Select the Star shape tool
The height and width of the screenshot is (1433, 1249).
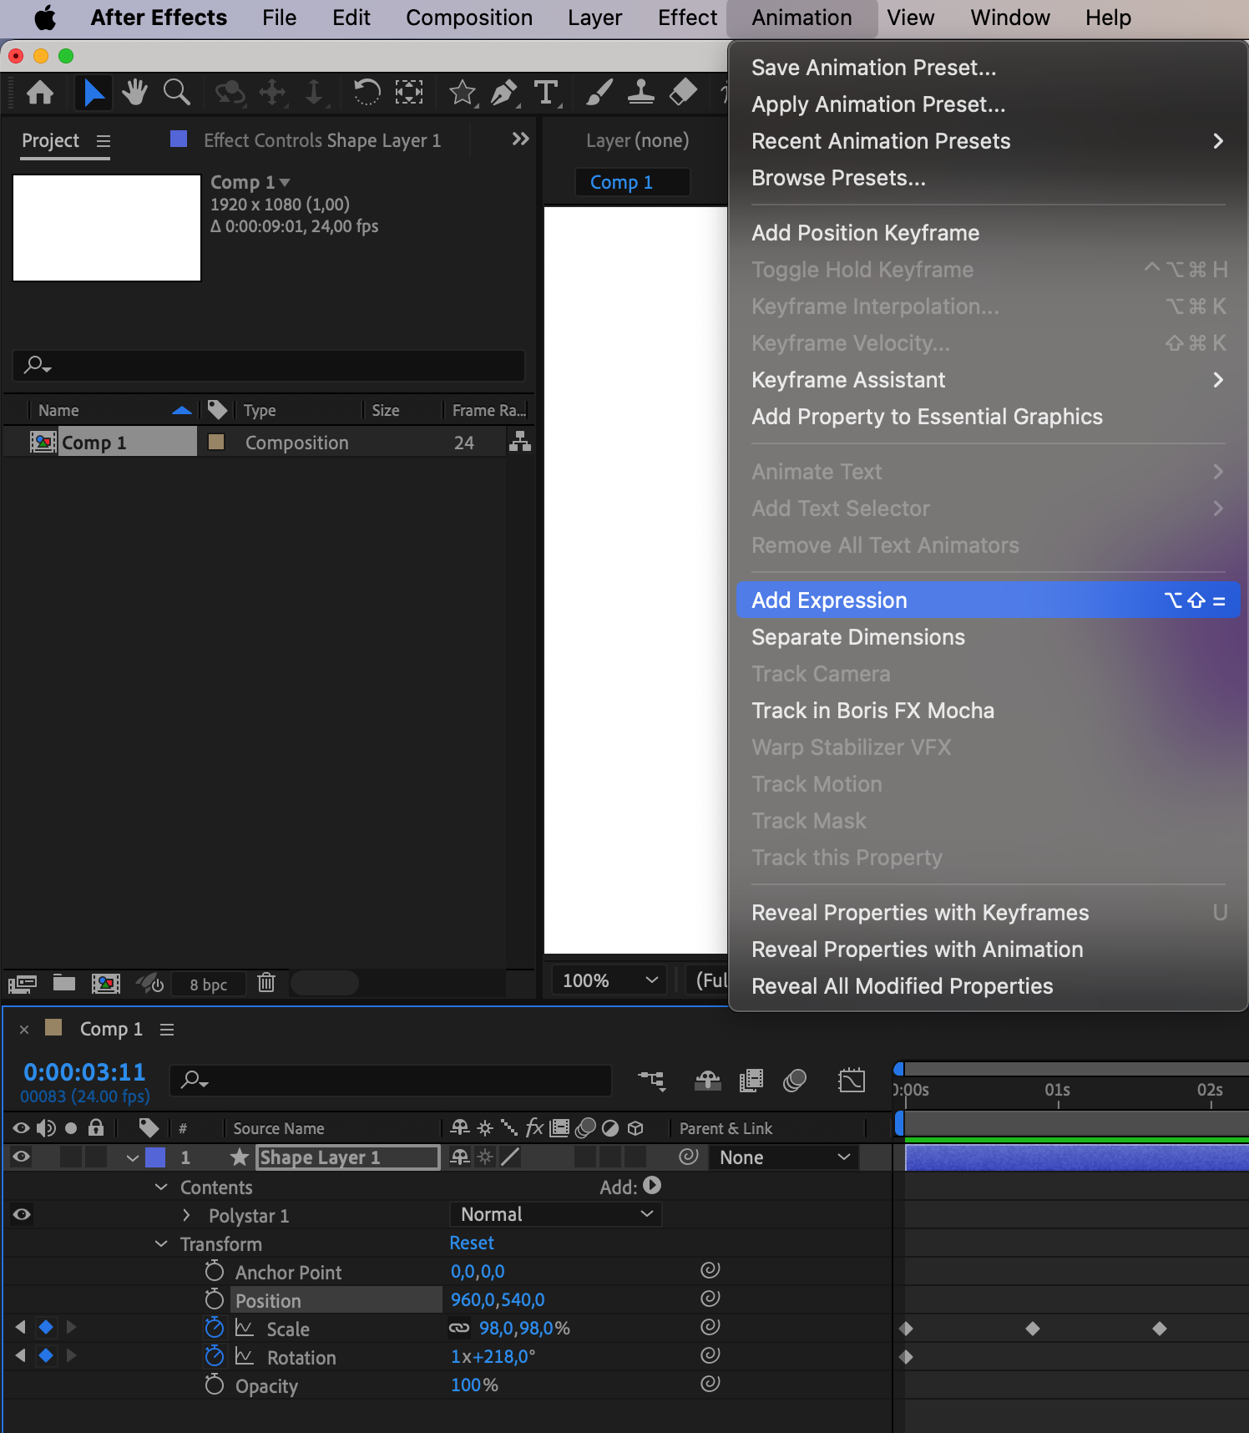point(463,92)
